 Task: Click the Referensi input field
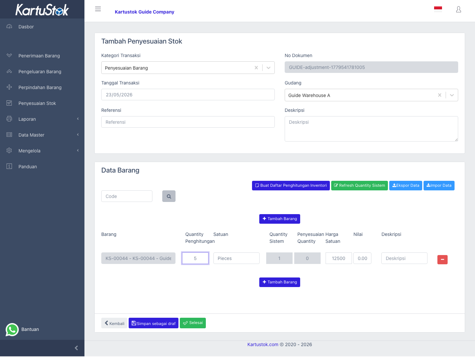pyautogui.click(x=188, y=122)
